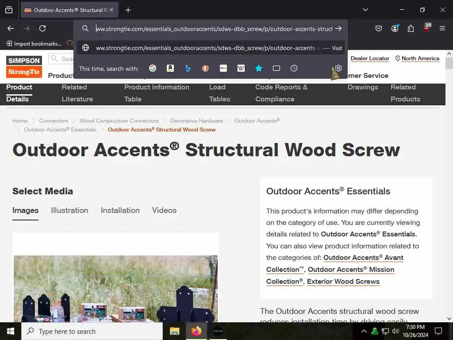Open the network tray icon
Screen dimensions: 453x340
coord(385,331)
